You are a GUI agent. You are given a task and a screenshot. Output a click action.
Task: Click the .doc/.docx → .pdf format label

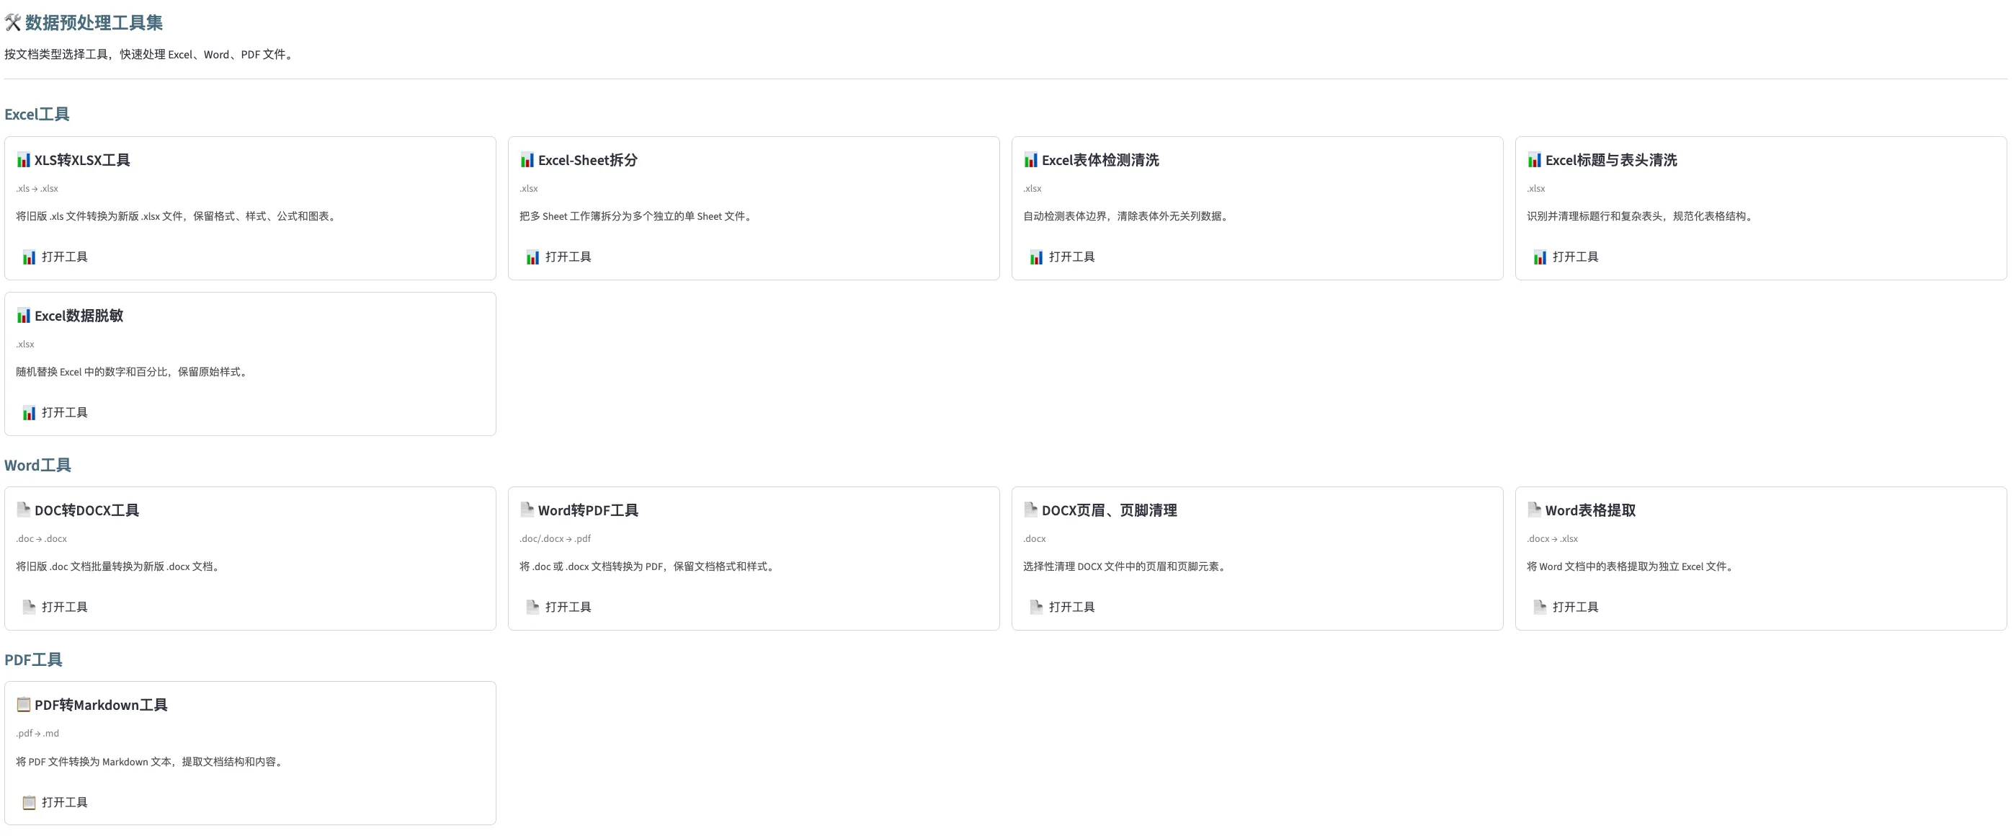tap(556, 538)
